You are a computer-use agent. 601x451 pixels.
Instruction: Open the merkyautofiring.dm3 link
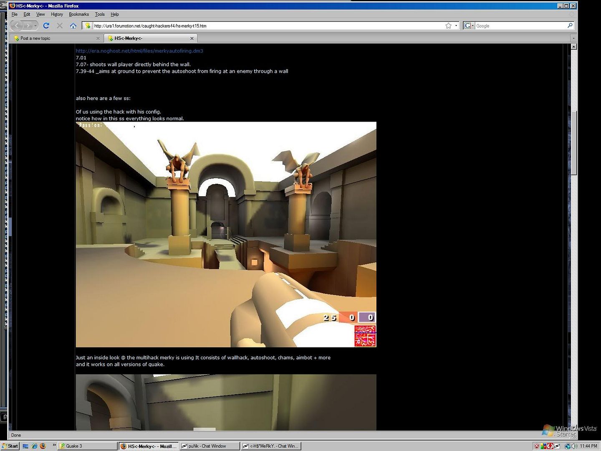coord(139,51)
